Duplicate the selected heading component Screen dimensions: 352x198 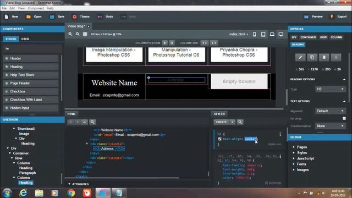[312, 57]
